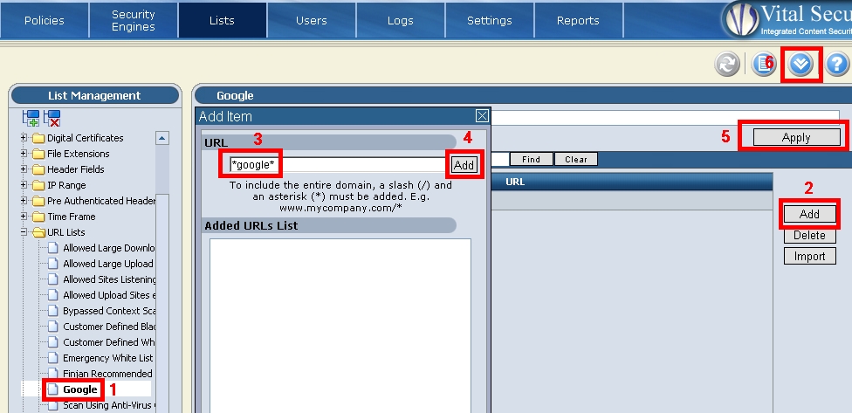Go to the Reports tab

(x=578, y=20)
